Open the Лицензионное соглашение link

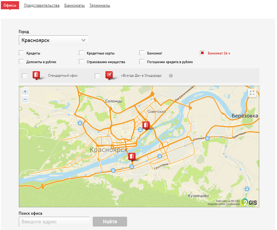coord(223,204)
